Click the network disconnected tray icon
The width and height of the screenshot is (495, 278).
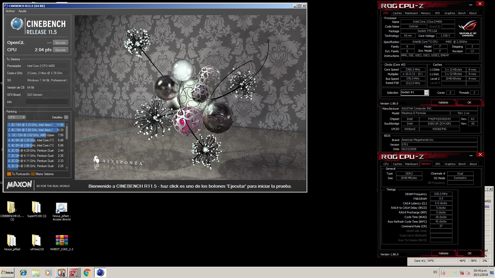462,273
